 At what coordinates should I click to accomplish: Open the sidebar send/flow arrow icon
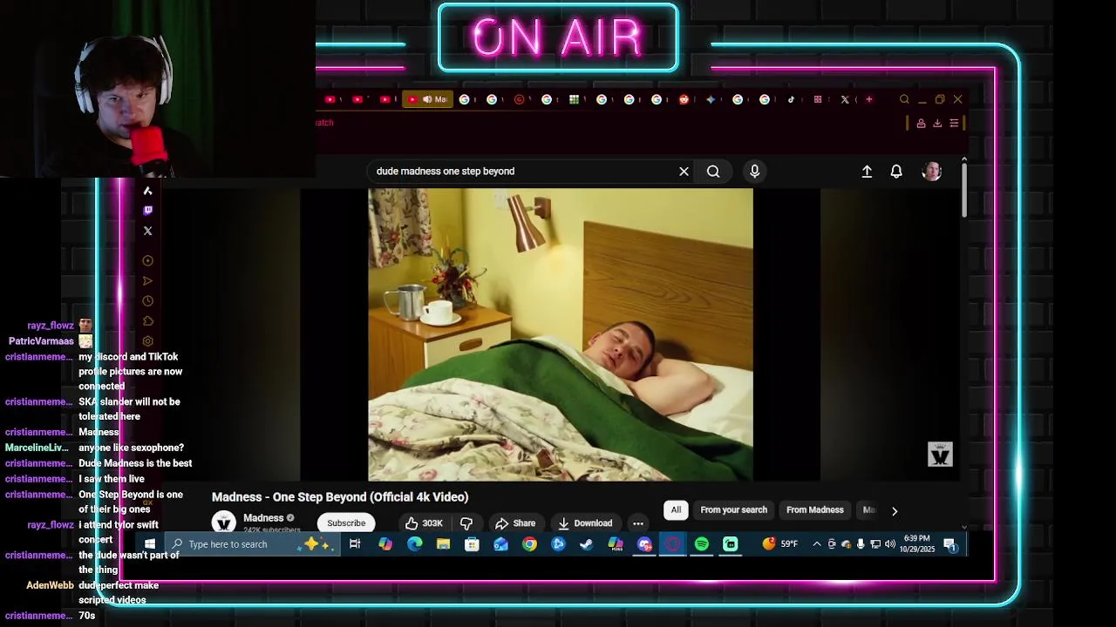click(x=147, y=280)
